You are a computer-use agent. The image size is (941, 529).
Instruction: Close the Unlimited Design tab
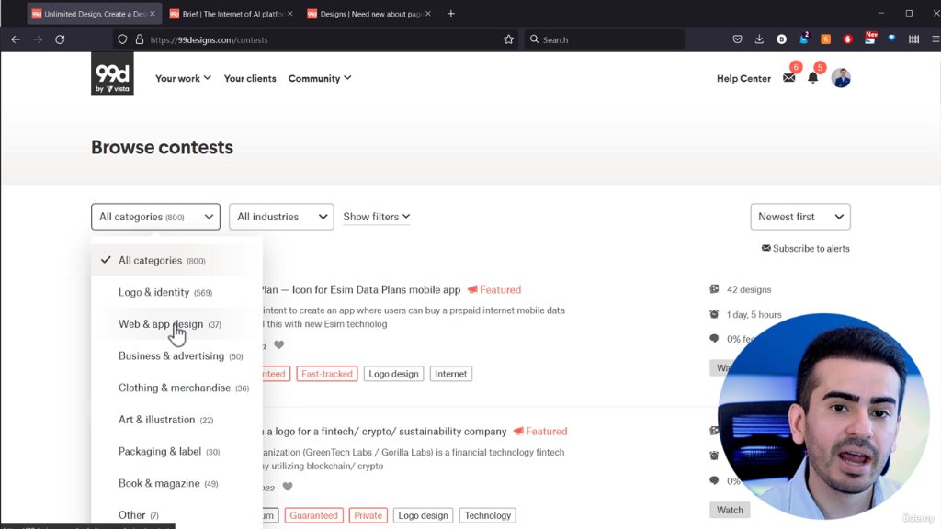(153, 13)
